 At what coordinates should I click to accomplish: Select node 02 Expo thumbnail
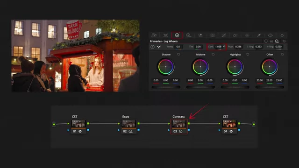point(129,124)
